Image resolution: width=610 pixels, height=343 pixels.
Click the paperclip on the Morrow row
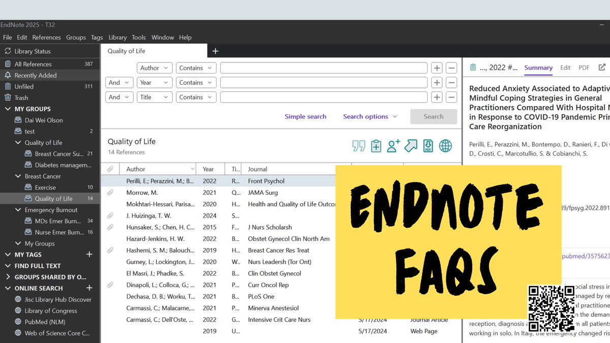[x=110, y=193]
